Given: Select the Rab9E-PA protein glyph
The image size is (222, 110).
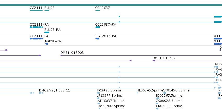Looking at the screenshot, I should click(47, 44).
